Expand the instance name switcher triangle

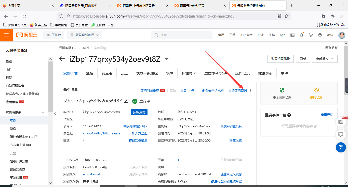[x=167, y=59]
